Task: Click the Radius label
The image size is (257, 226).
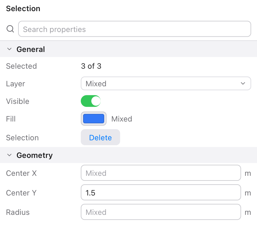Action: [x=18, y=212]
